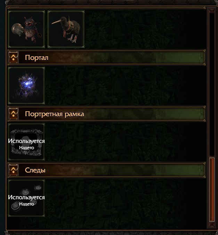Screen dimensions: 218x235
Task: Collapse the Портал section arrow
Action: [x=14, y=58]
